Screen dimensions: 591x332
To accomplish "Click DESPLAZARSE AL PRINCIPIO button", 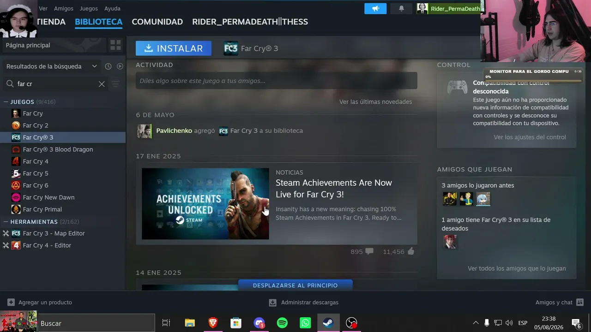I will [295, 285].
